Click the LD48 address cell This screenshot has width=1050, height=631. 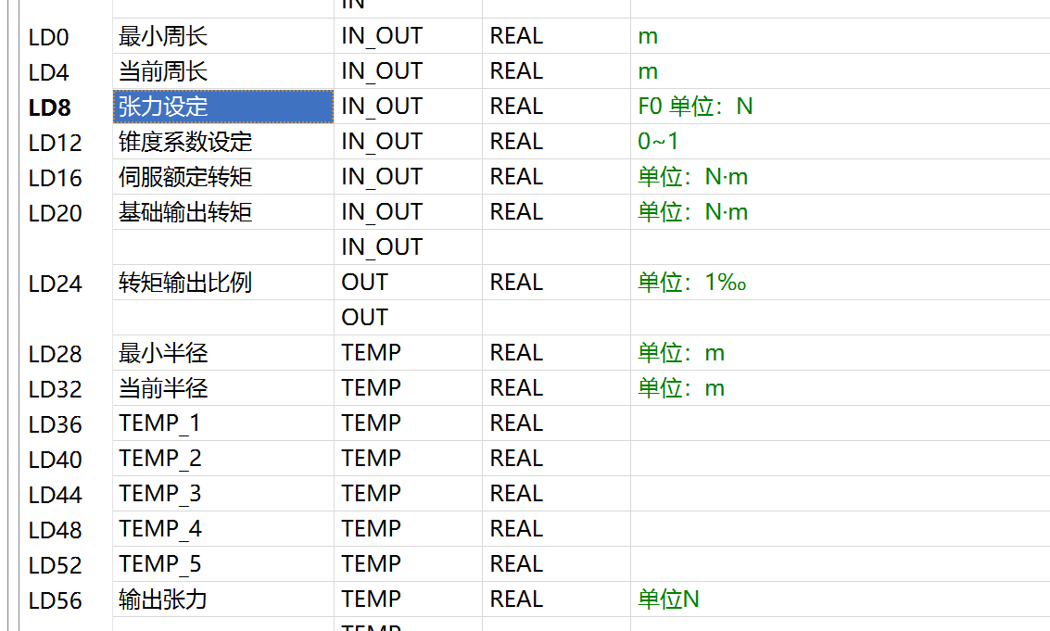[55, 530]
